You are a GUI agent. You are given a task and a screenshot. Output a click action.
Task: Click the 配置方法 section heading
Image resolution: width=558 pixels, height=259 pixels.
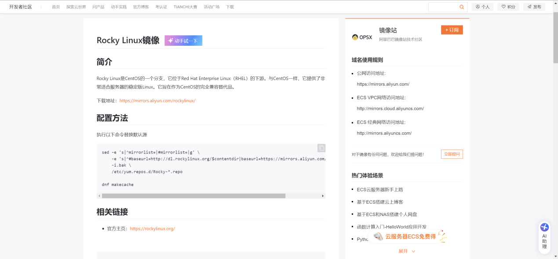[x=112, y=118]
